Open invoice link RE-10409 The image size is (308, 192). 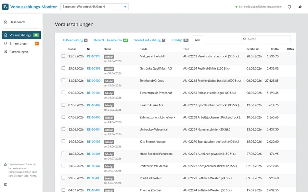(94, 190)
